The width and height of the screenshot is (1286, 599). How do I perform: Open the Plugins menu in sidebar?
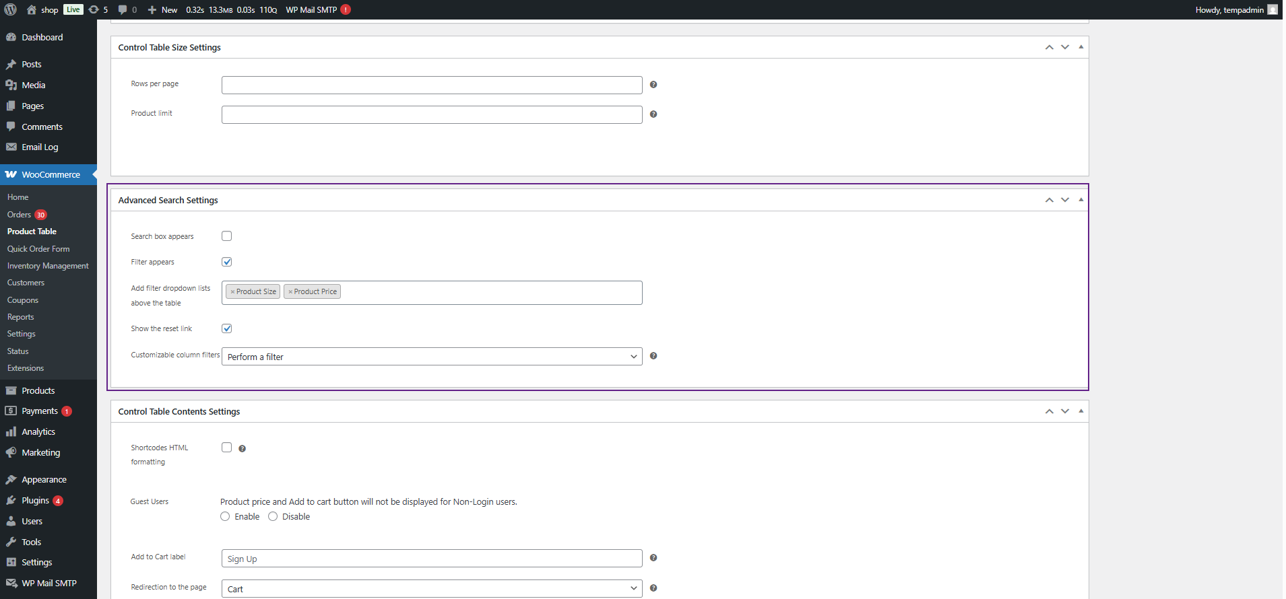[35, 501]
